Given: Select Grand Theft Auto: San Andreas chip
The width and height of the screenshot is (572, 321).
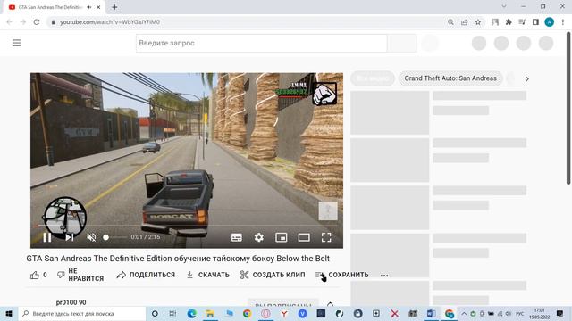Looking at the screenshot, I should click(450, 78).
